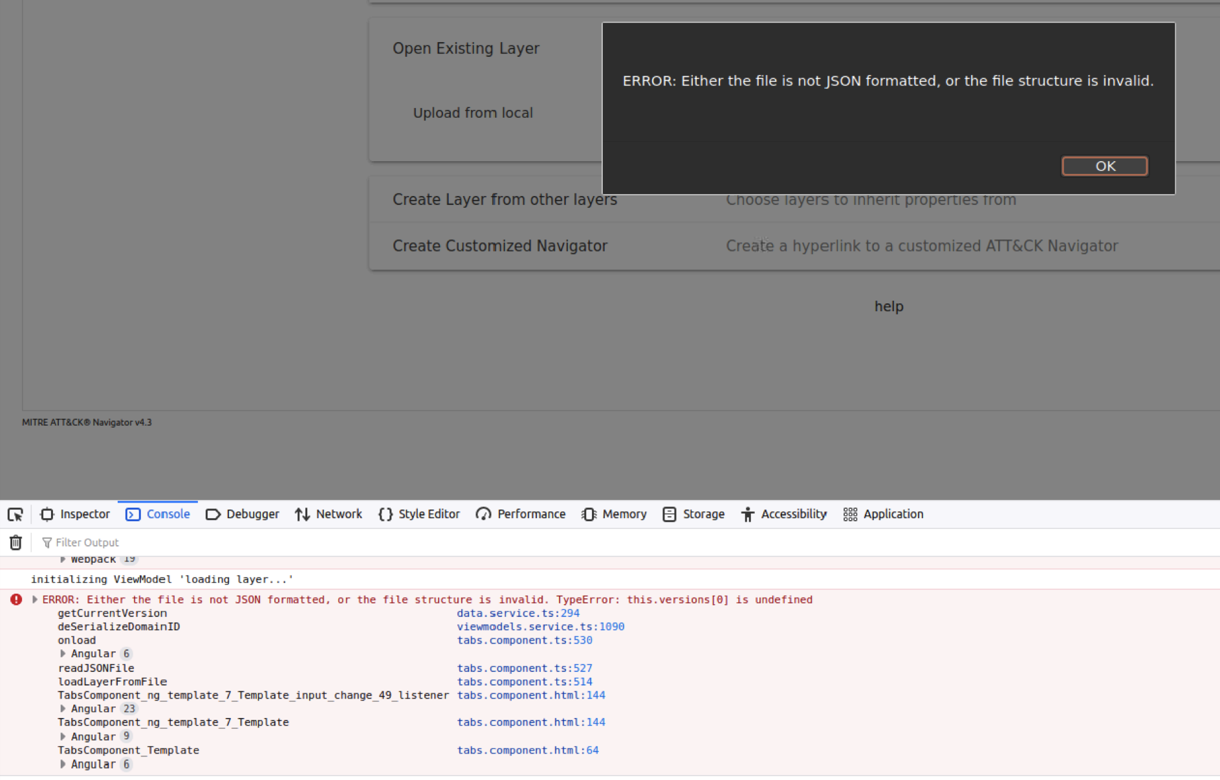Screen dimensions: 1220x780
Task: Open tabs.component.html:144 source link
Action: tap(531, 695)
